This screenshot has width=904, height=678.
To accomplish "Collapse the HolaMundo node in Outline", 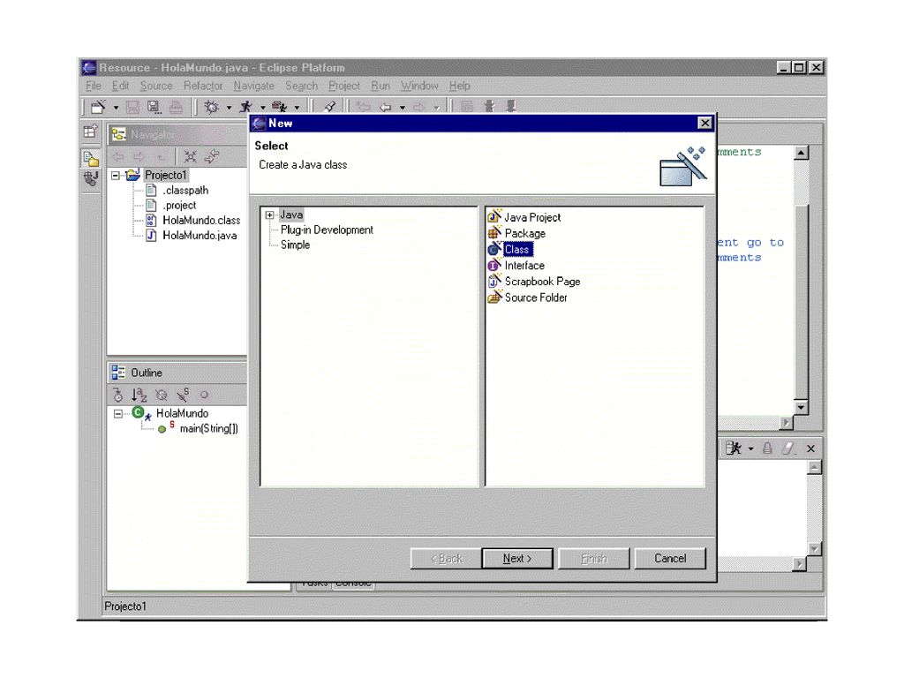I will (x=117, y=414).
